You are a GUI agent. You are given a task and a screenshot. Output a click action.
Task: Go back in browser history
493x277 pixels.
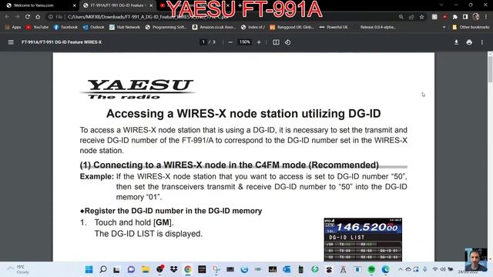[x=7, y=17]
